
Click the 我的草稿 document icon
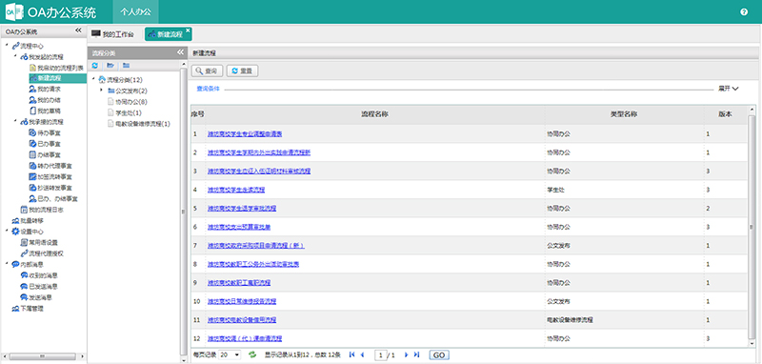32,111
